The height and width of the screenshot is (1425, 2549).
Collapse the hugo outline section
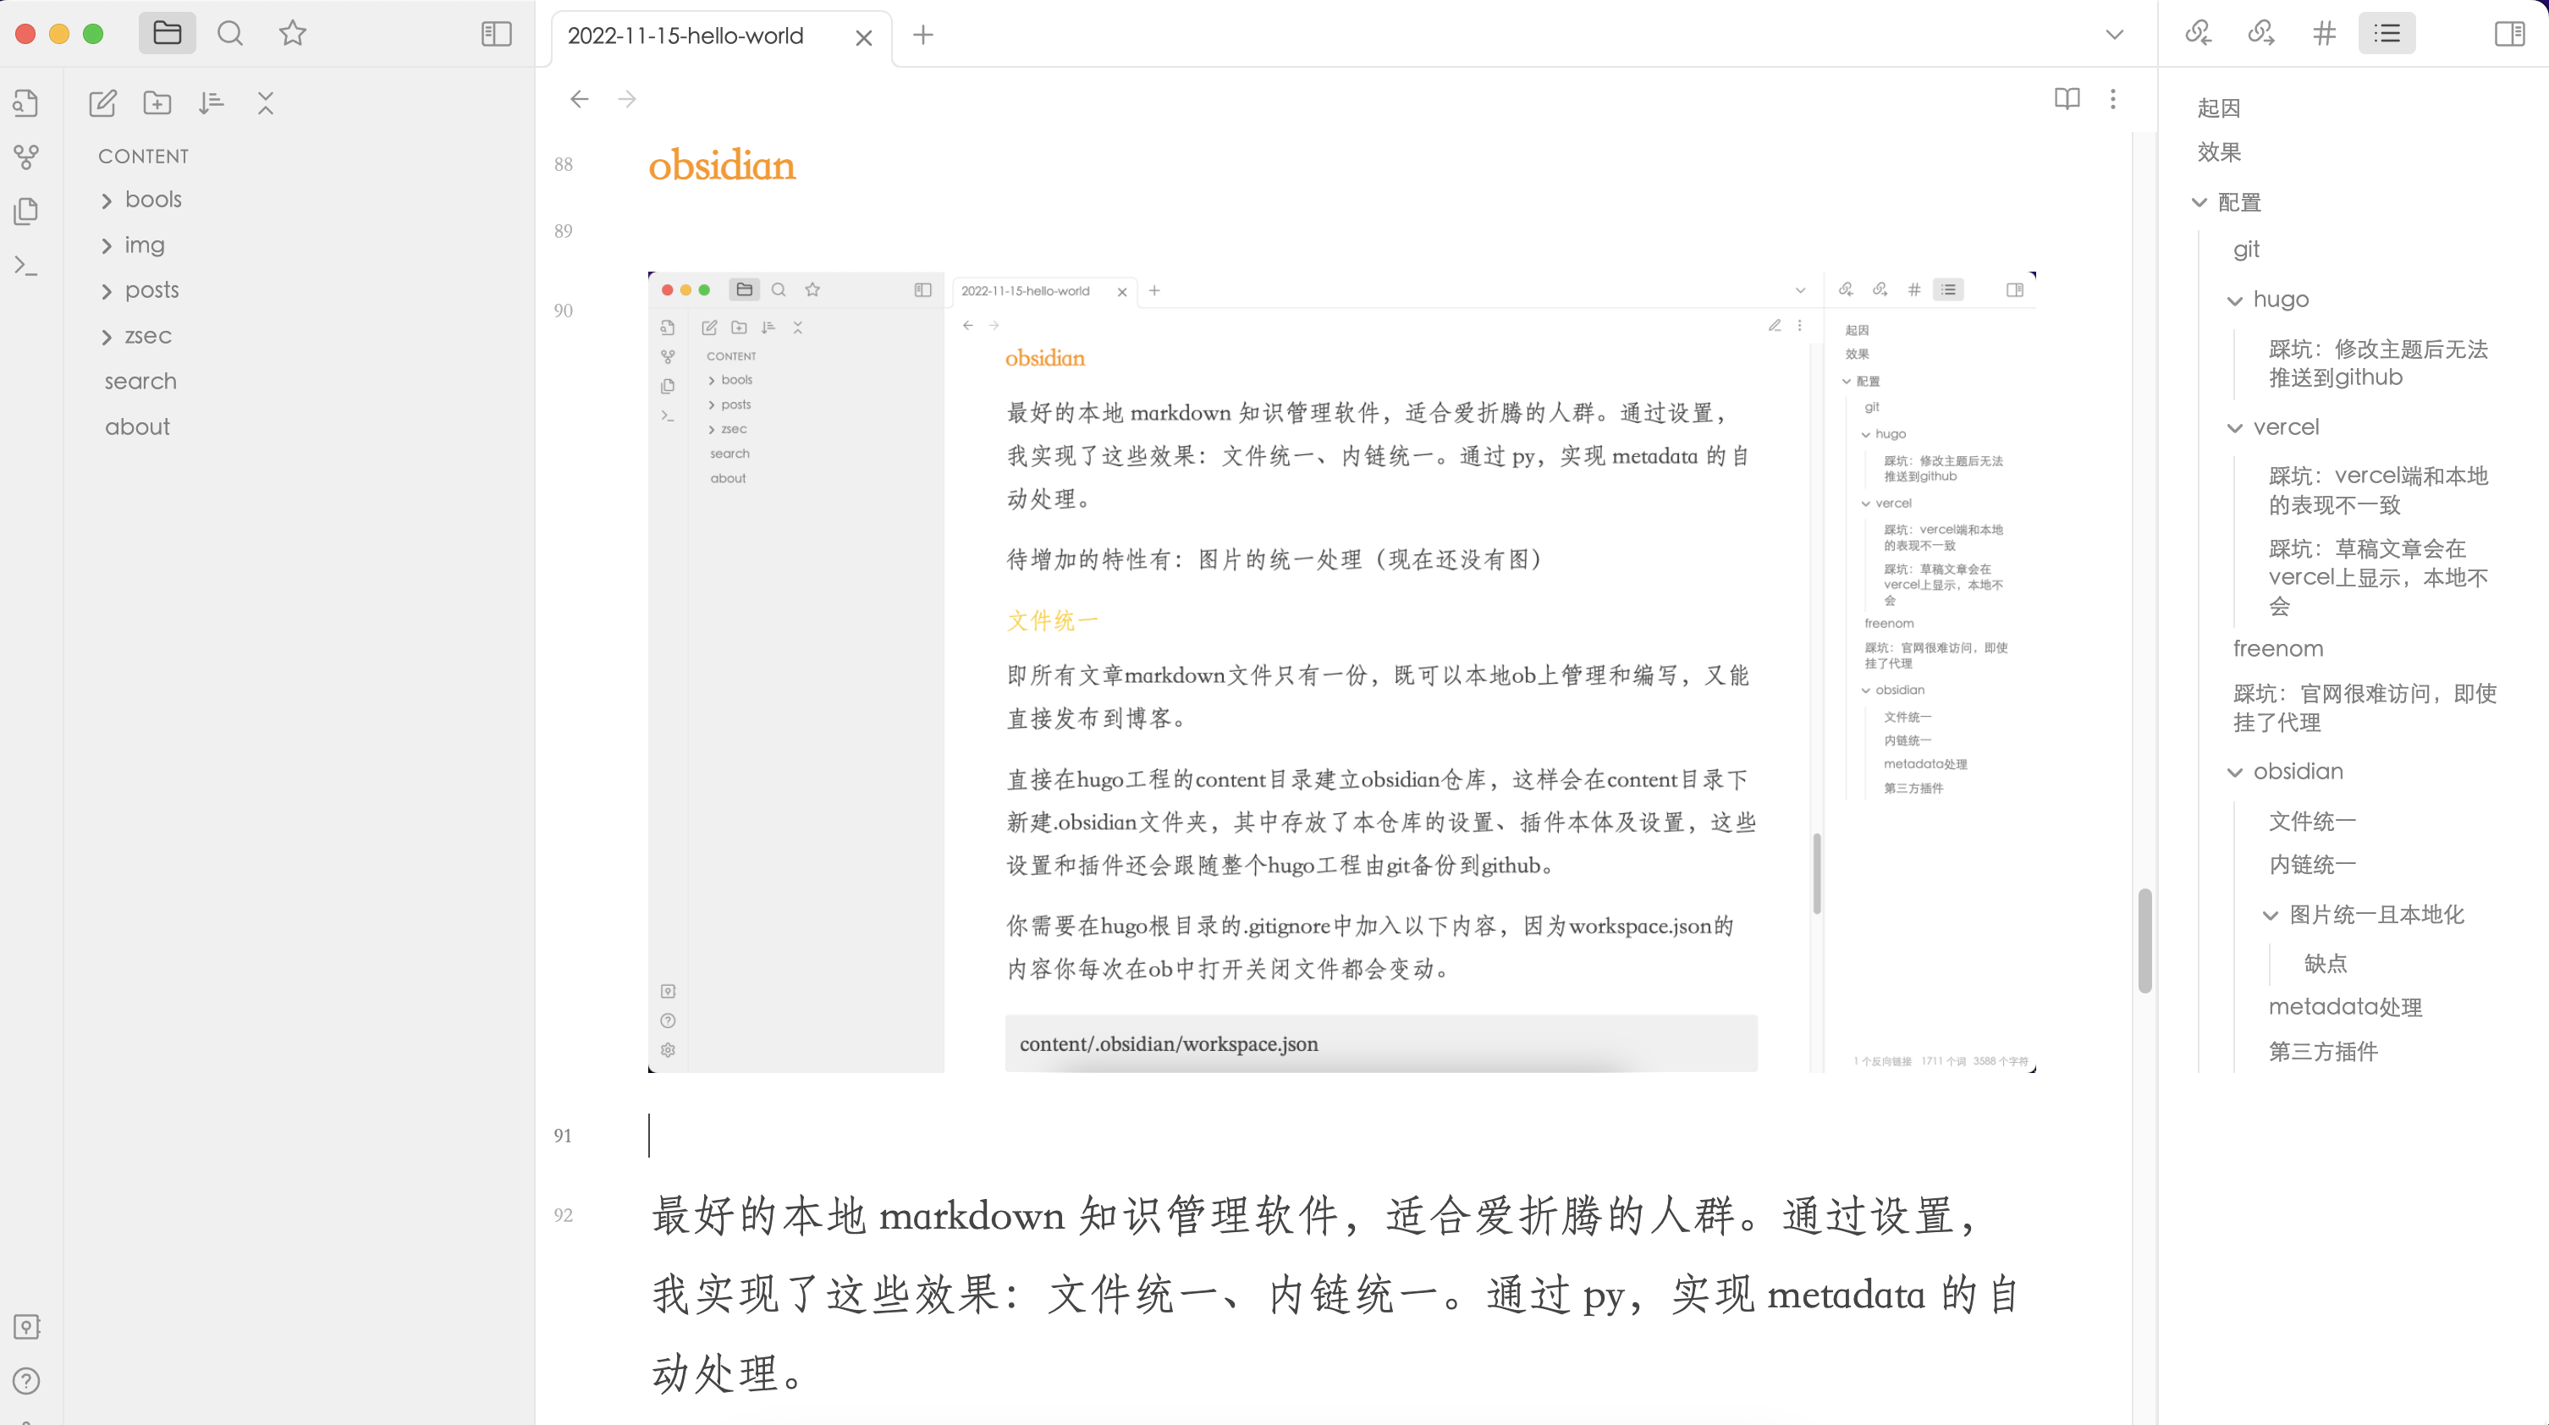coord(2234,300)
